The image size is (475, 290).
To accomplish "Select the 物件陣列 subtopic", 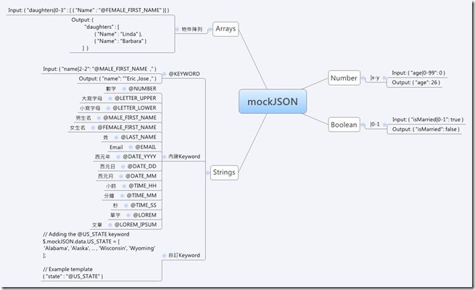I will (191, 30).
